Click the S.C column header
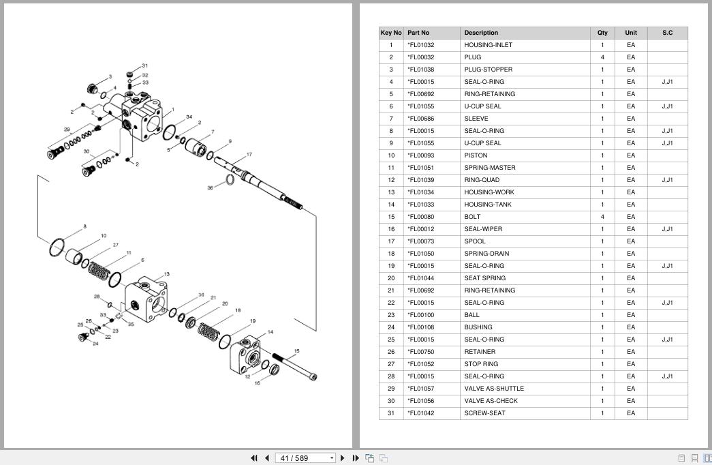Viewport: 712px width, 465px height. 668,33
